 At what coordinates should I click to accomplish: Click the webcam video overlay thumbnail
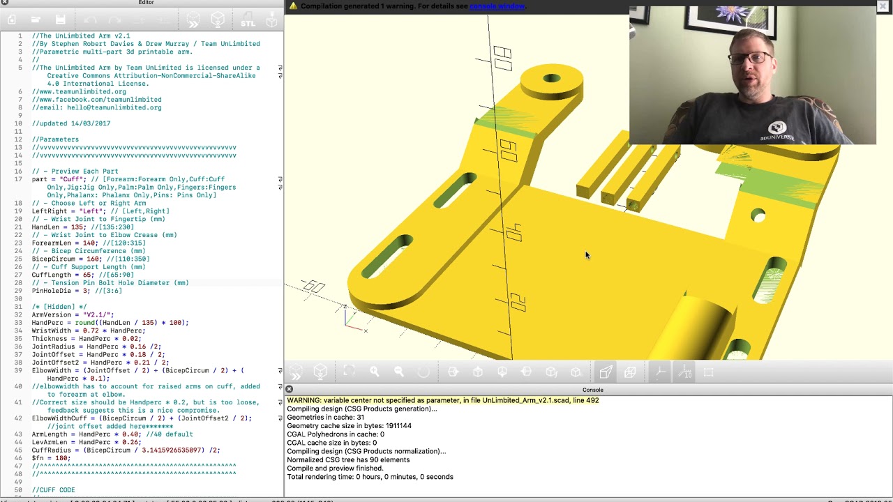tap(752, 75)
